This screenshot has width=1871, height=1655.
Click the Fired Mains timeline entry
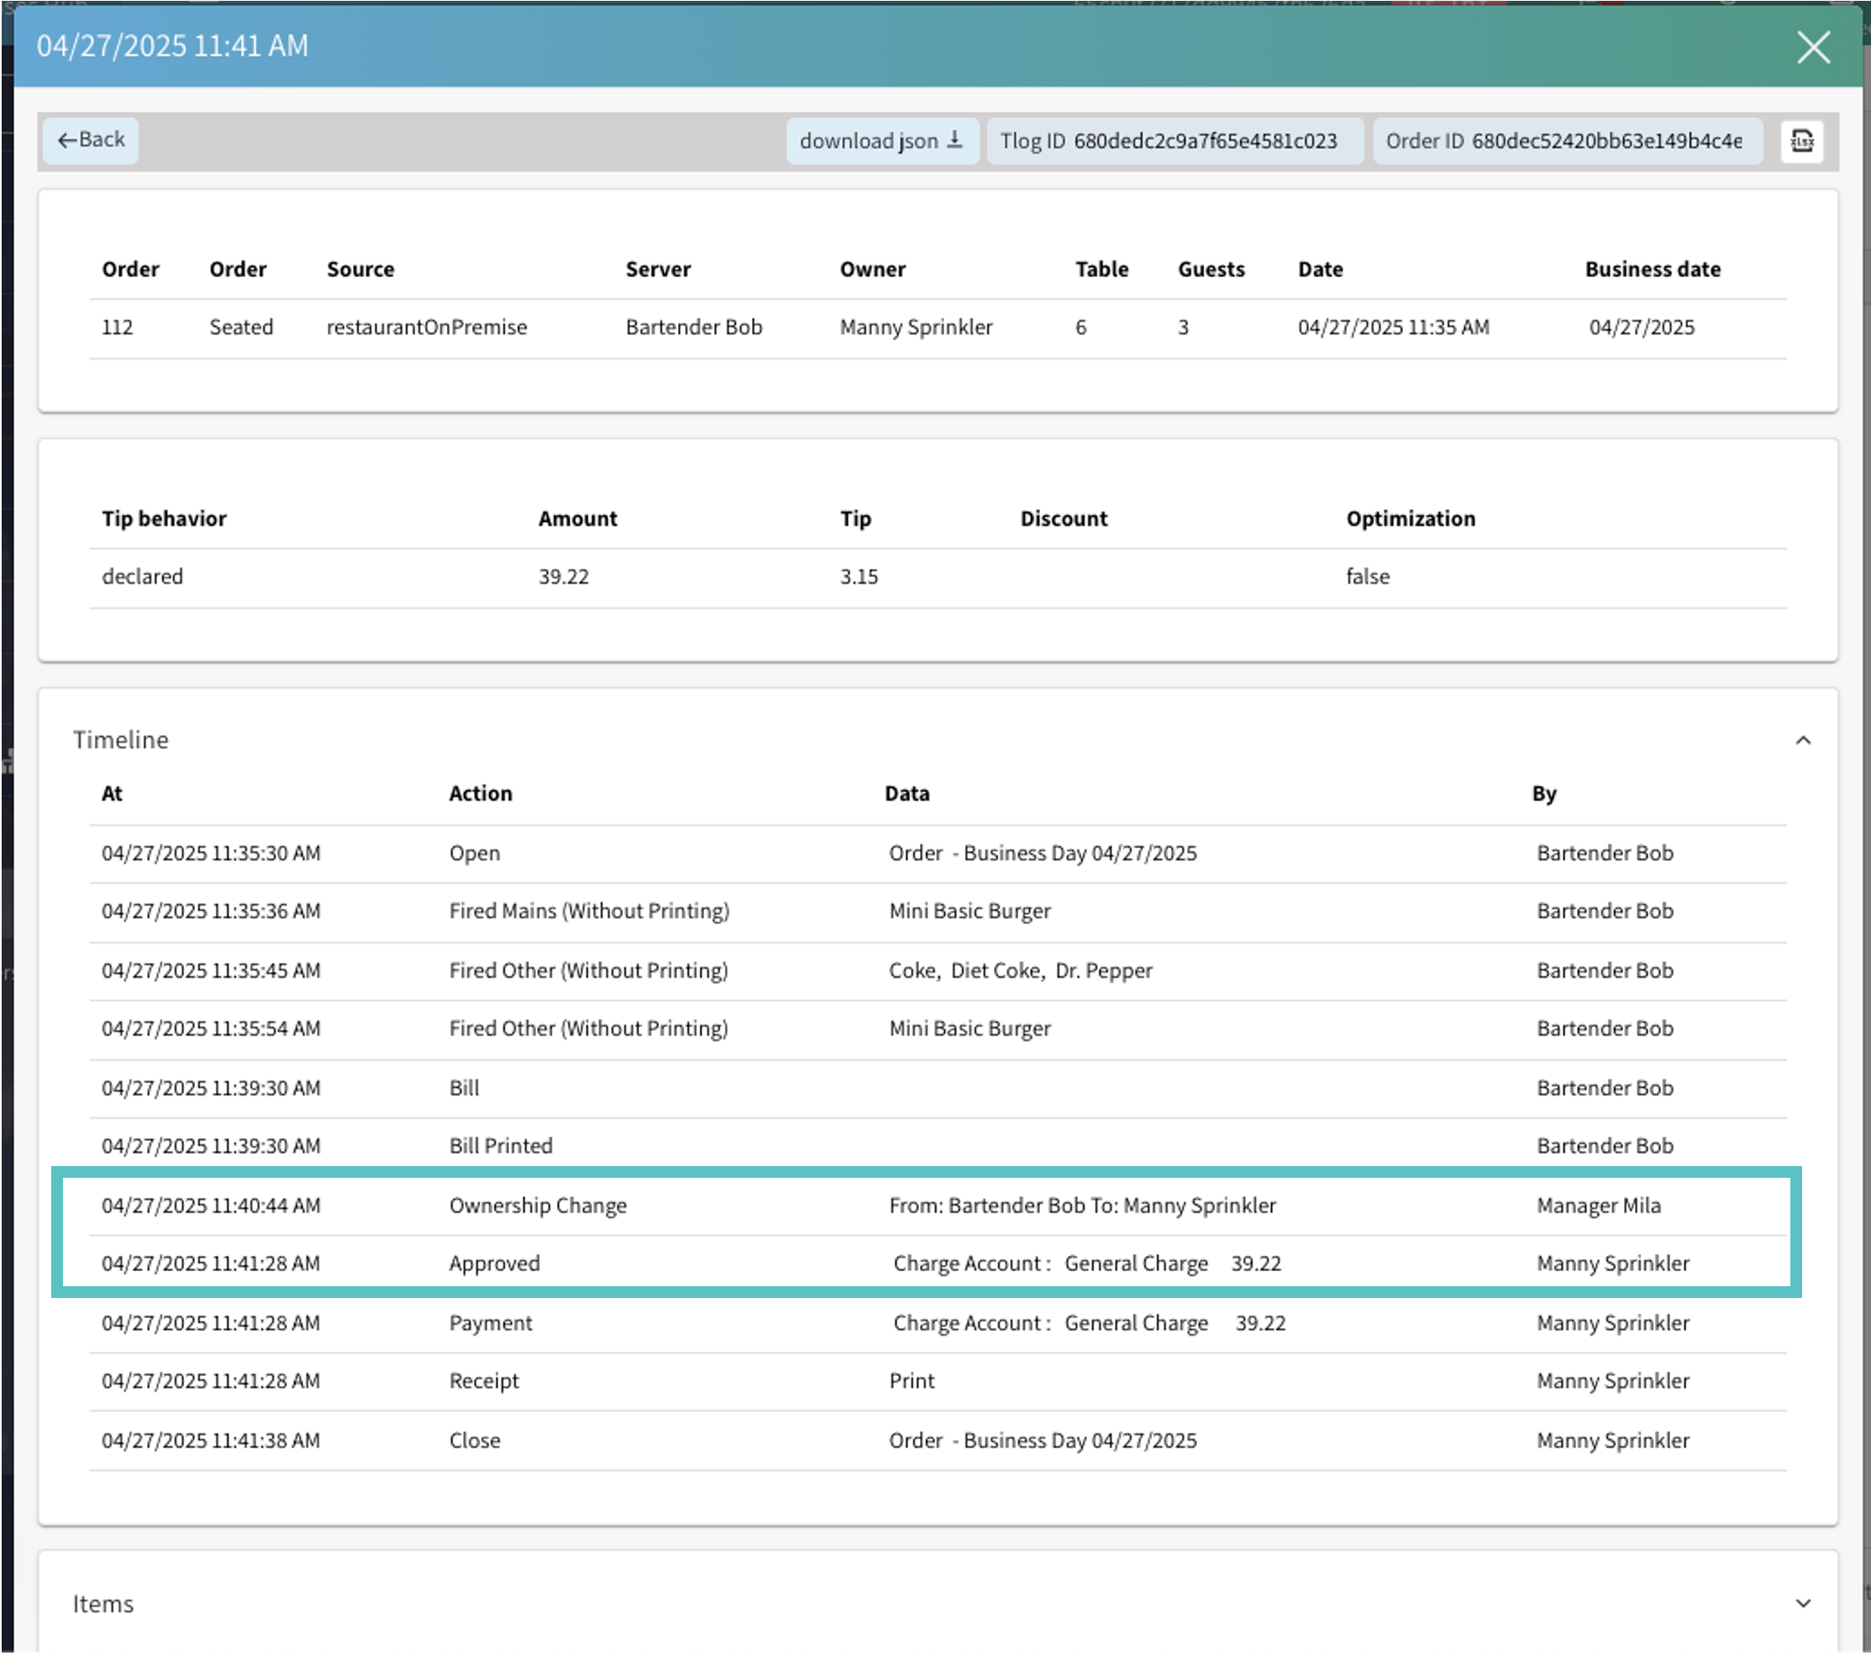click(x=589, y=911)
